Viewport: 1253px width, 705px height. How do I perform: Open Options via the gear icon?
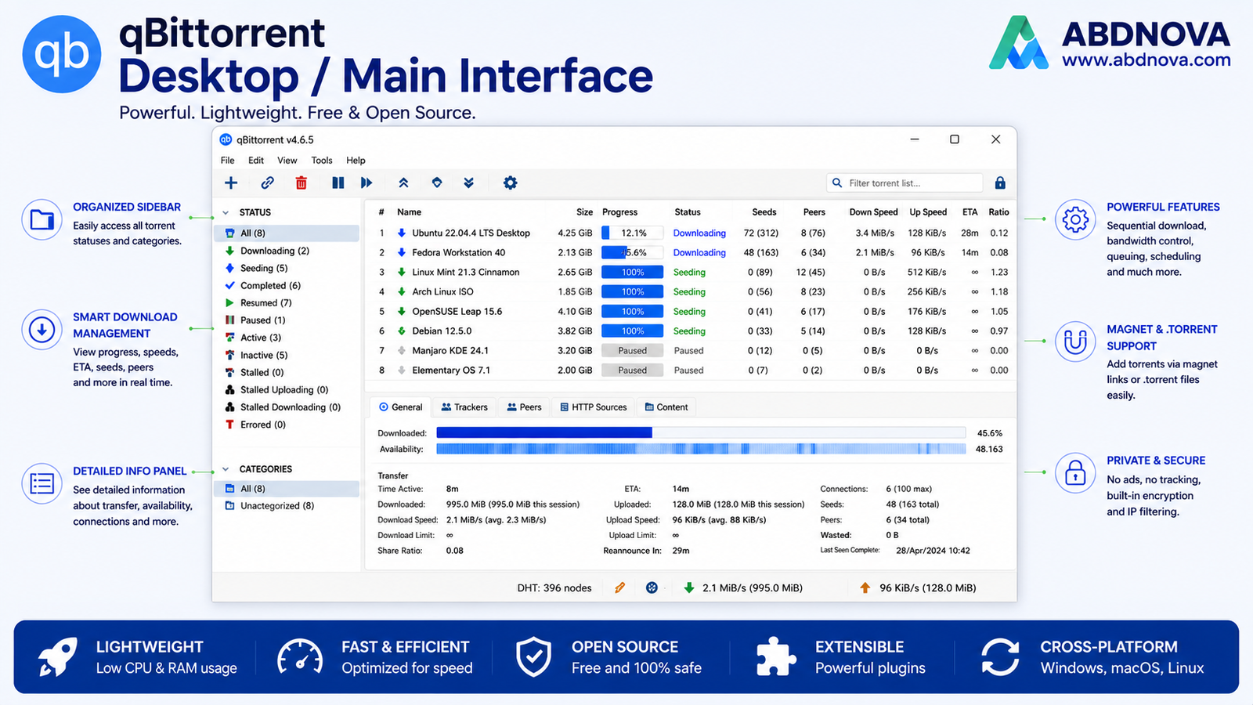510,183
